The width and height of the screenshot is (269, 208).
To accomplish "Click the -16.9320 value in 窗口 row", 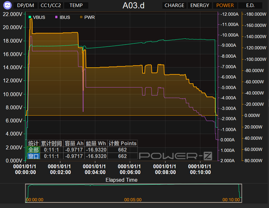I will coord(96,156).
